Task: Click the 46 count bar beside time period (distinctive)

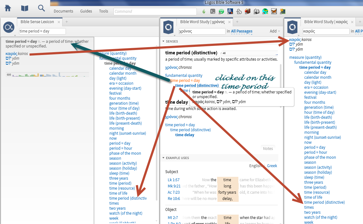Action: point(249,53)
